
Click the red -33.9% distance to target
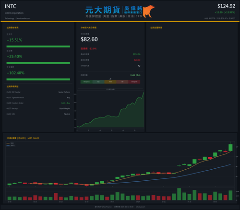tap(89, 48)
